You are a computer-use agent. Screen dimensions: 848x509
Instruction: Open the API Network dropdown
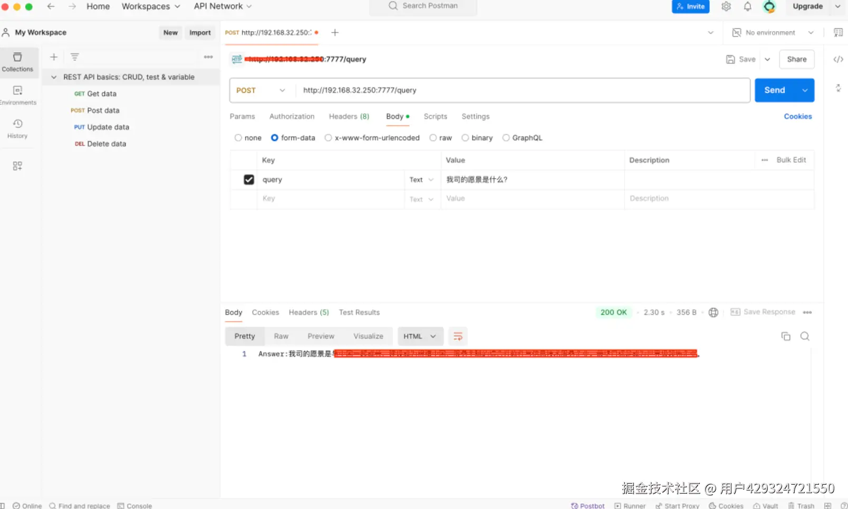[223, 6]
